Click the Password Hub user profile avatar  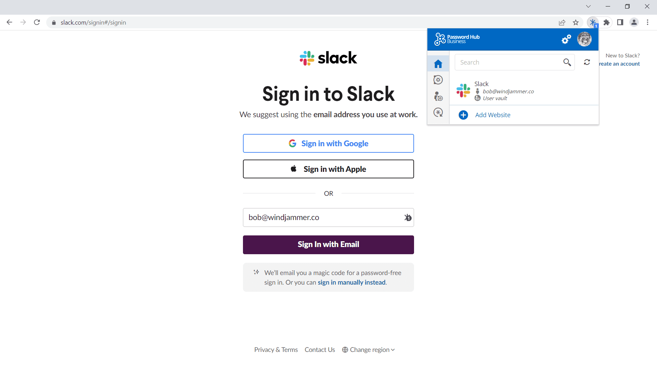click(584, 39)
